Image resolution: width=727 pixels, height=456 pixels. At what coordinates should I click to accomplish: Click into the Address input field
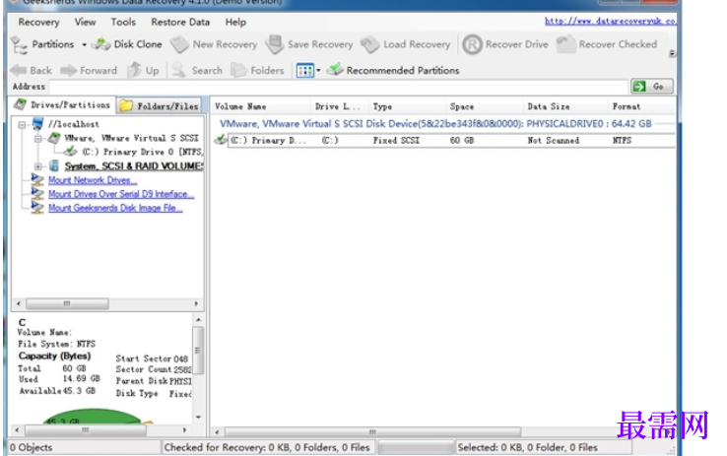pos(339,87)
